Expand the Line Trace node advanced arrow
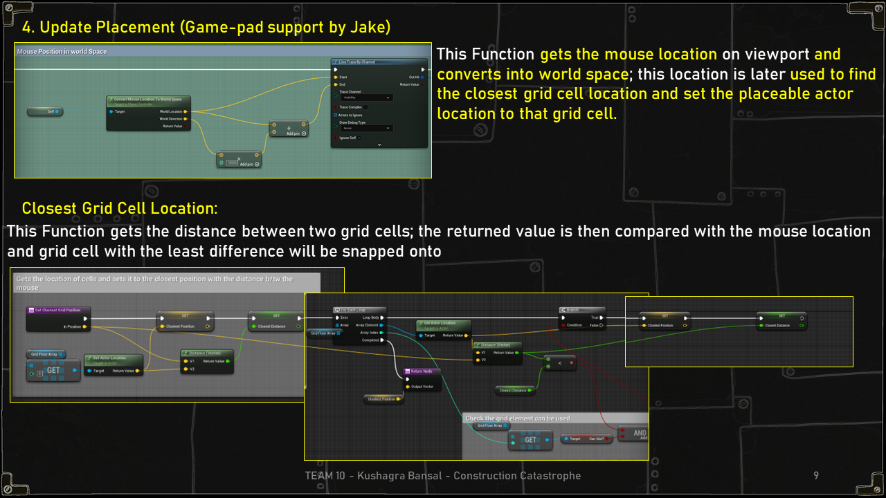 coord(379,145)
